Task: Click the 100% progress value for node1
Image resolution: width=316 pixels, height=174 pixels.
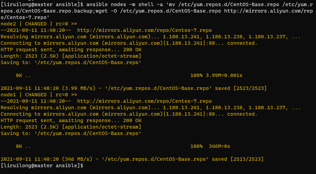Action: point(196,146)
